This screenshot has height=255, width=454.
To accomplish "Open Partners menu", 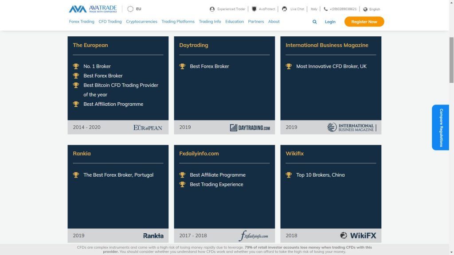I will click(256, 22).
